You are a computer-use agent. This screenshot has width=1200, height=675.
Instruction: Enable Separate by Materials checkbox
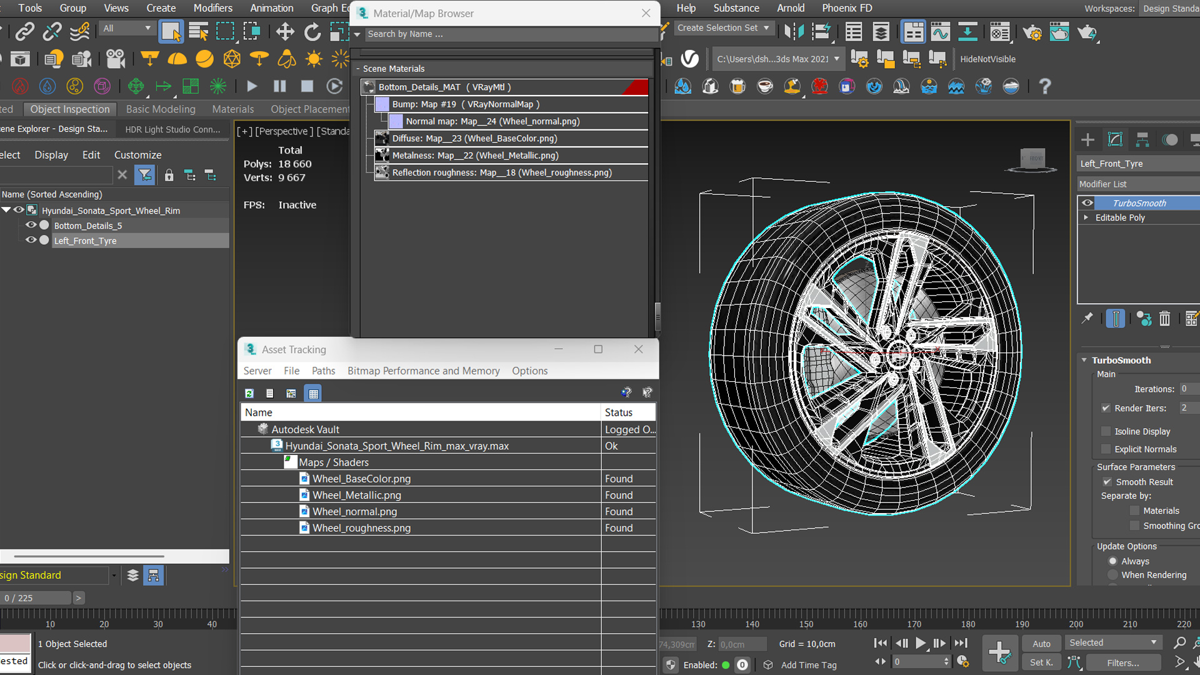coord(1134,511)
